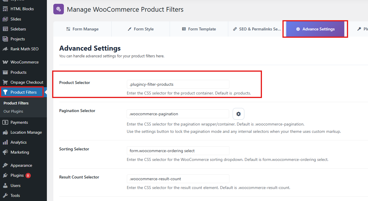The height and width of the screenshot is (201, 368).
Task: Open Projects in the admin menu
Action: coord(23,39)
